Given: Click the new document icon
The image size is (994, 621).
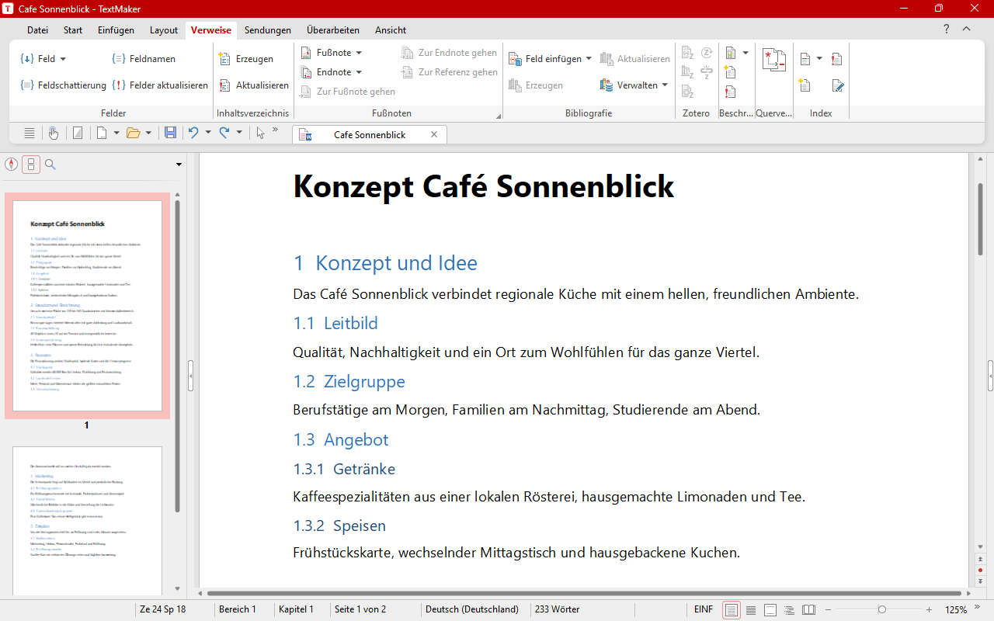Looking at the screenshot, I should 101,133.
